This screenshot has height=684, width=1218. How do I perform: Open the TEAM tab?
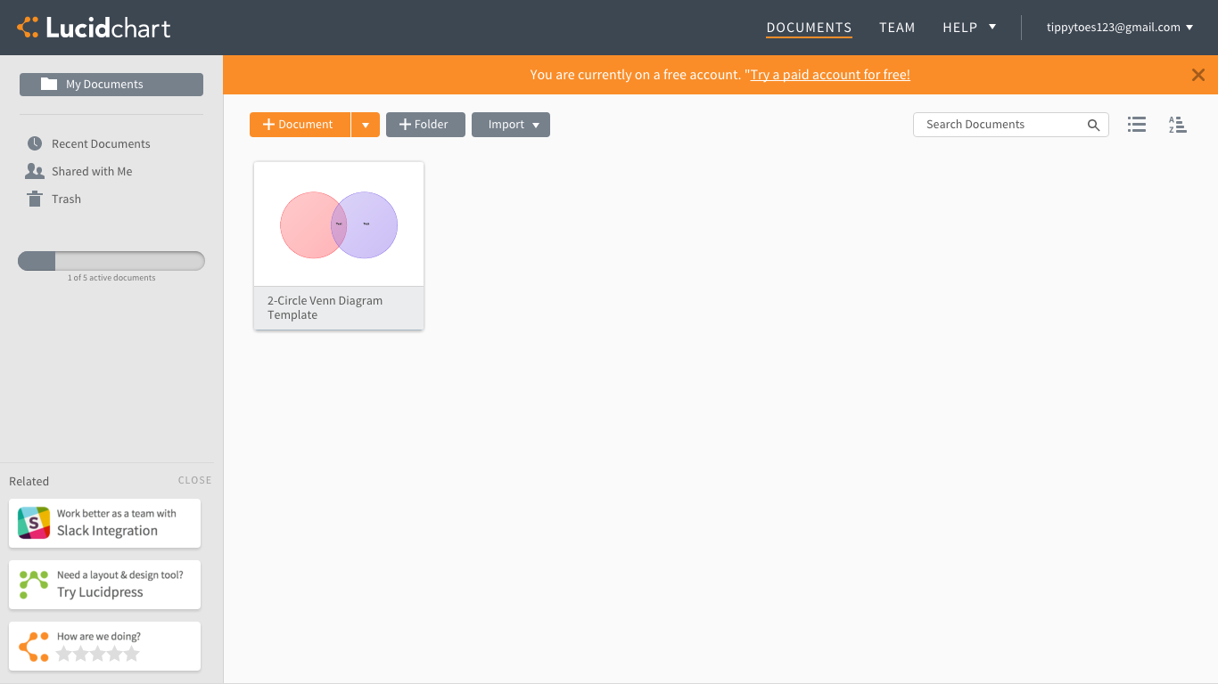897,28
